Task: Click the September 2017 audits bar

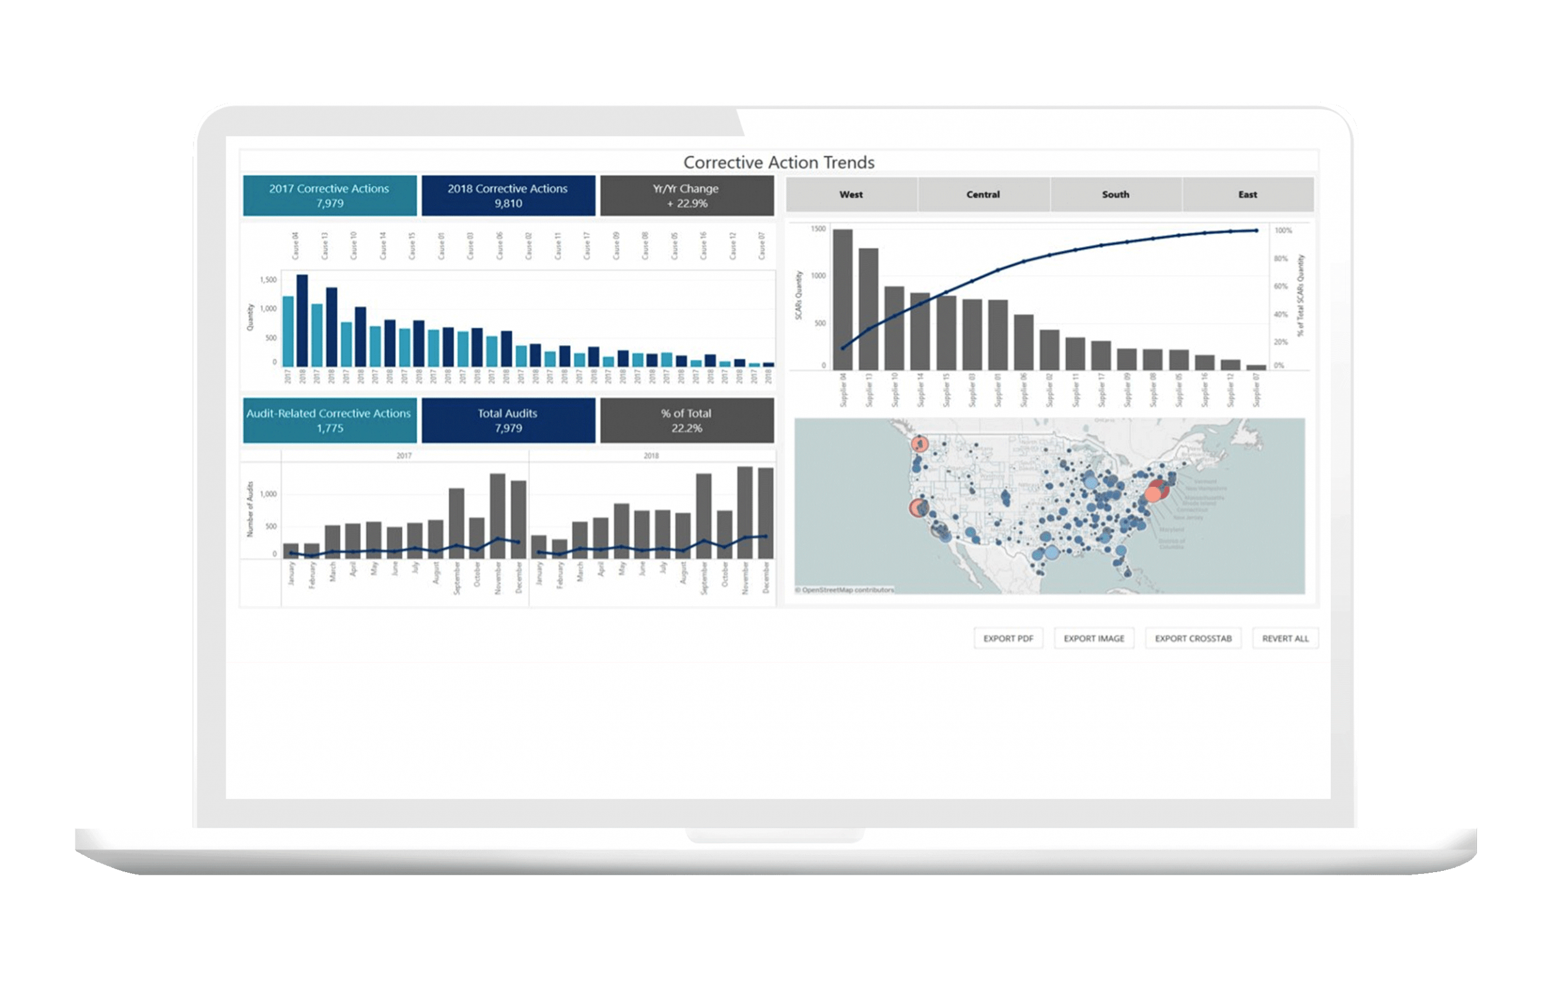Action: [x=456, y=524]
